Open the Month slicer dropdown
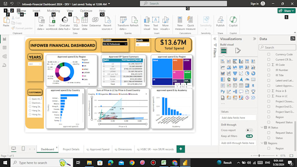This screenshot has height=167, width=297. coord(148,45)
